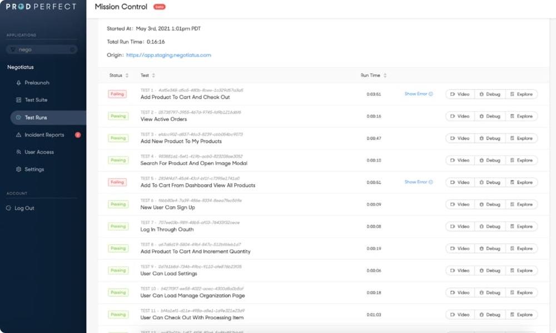Open the app.staging.negotiatus.com origin link

point(168,55)
